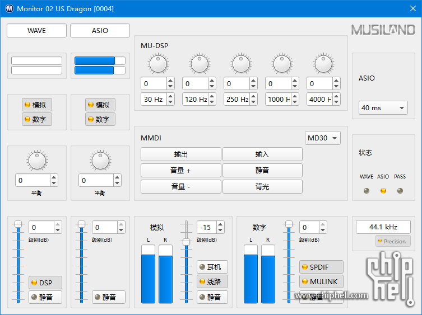Adjust the WAVE level slider handle

(x=18, y=224)
